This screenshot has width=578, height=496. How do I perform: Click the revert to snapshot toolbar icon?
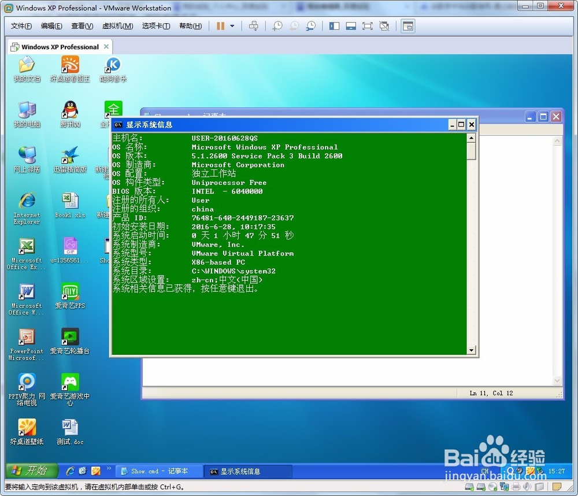coord(294,26)
